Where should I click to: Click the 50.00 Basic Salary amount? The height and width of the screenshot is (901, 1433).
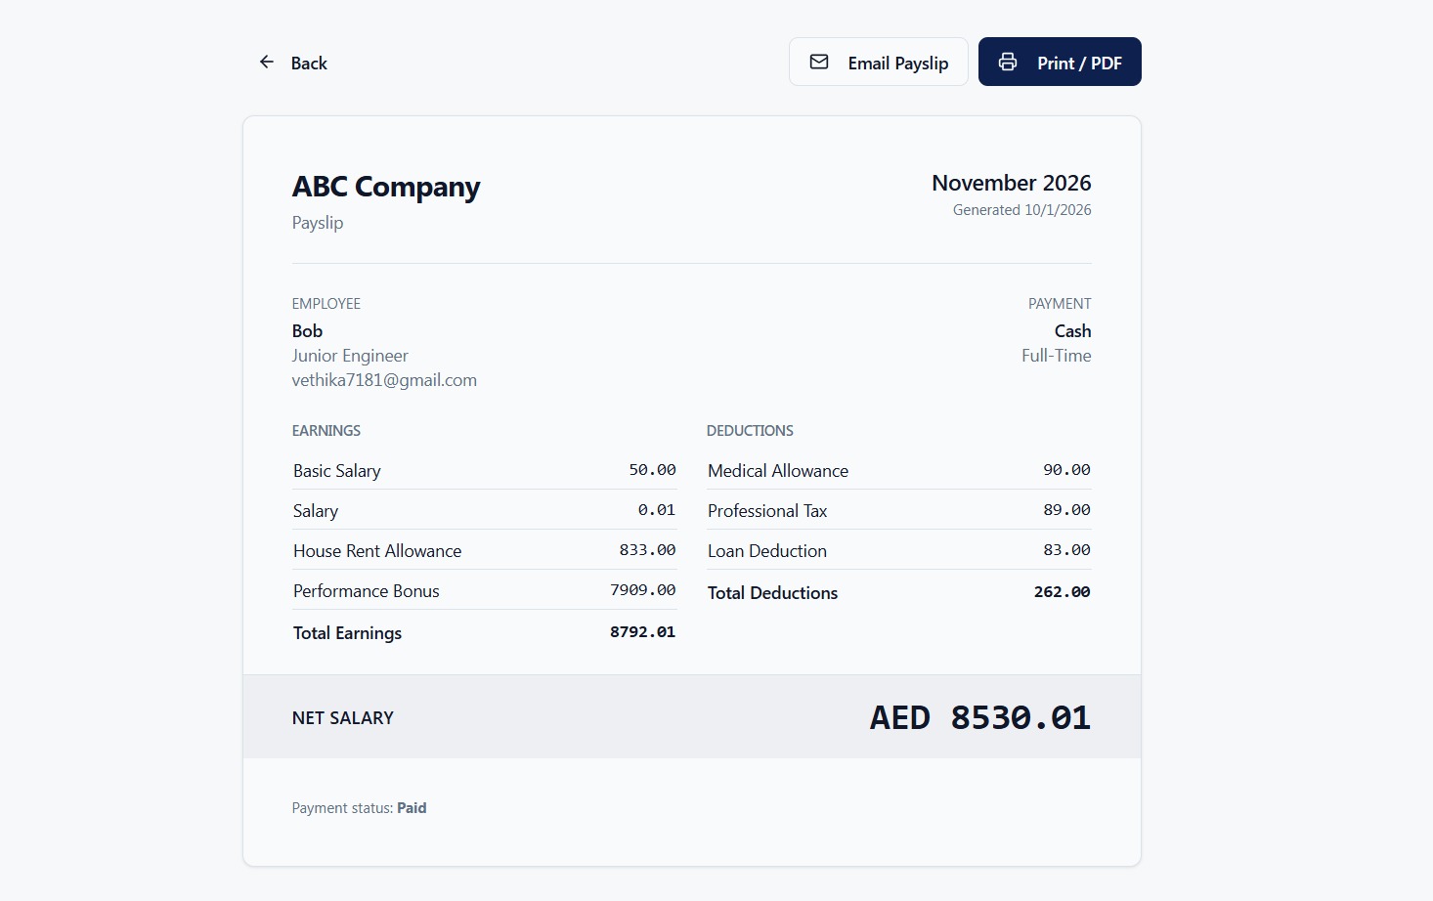click(652, 470)
